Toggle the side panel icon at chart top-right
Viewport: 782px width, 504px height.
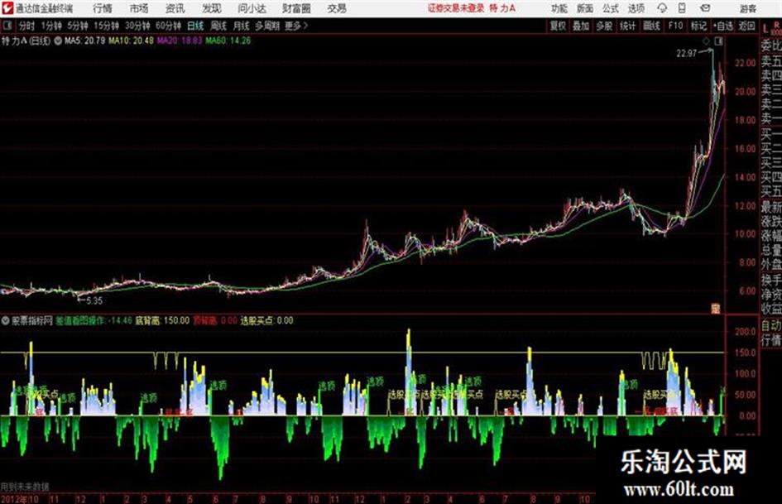point(718,41)
